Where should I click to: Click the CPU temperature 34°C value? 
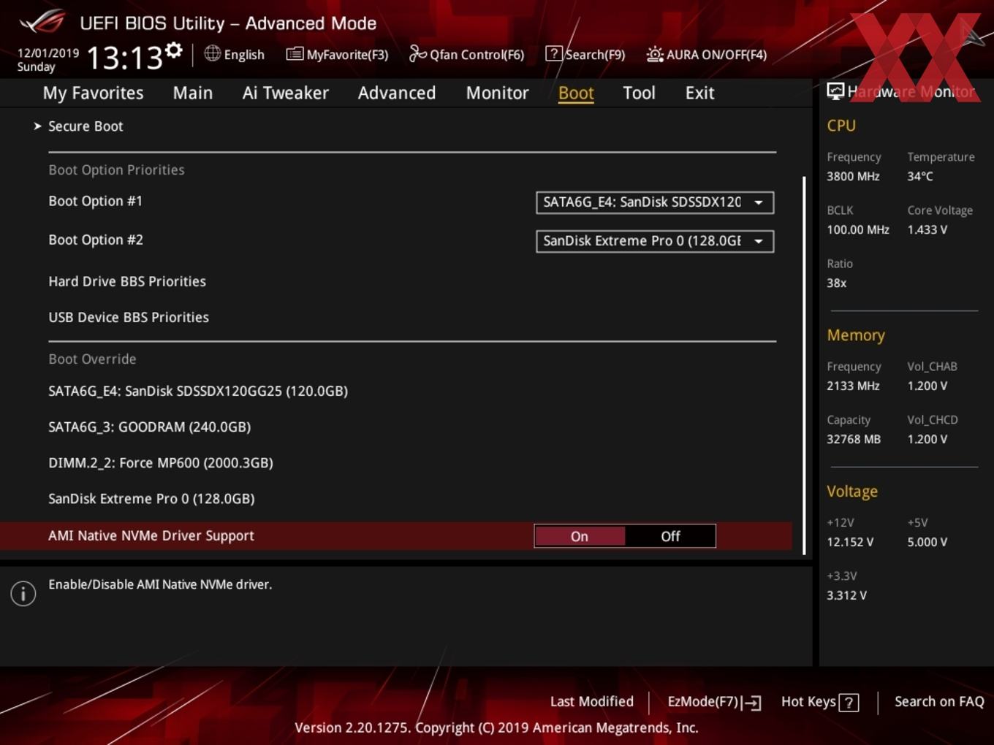(x=920, y=176)
